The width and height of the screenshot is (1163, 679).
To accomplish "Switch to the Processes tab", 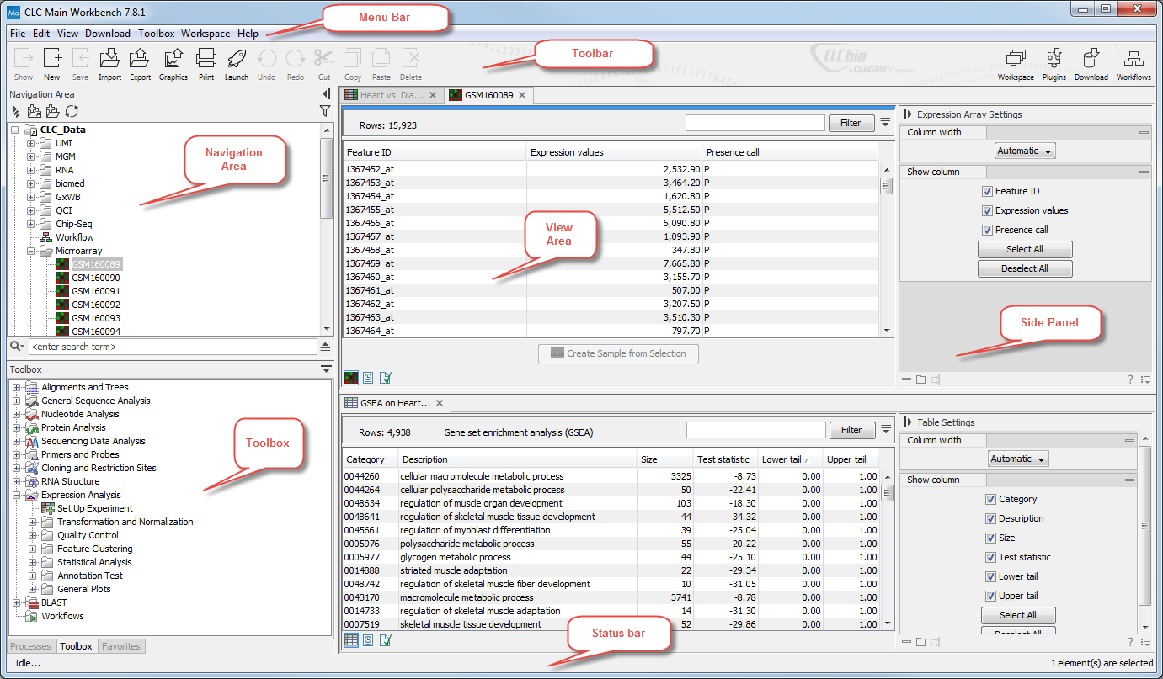I will click(31, 646).
